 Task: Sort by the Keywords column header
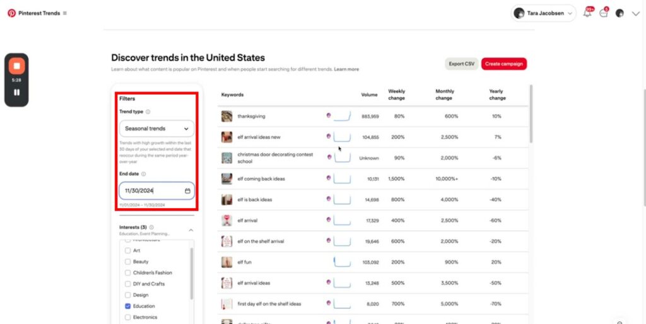(x=232, y=95)
